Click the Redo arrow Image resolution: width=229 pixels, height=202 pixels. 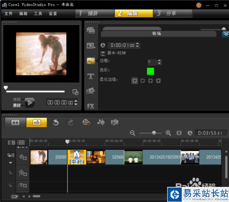[x=71, y=122]
